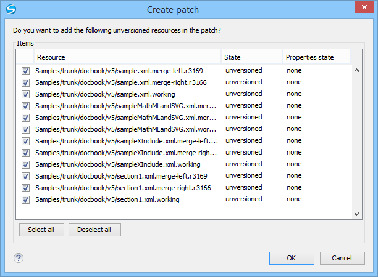
Task: Uncheck sample.xml.merge-left.r3169 checkbox
Action: [25, 71]
